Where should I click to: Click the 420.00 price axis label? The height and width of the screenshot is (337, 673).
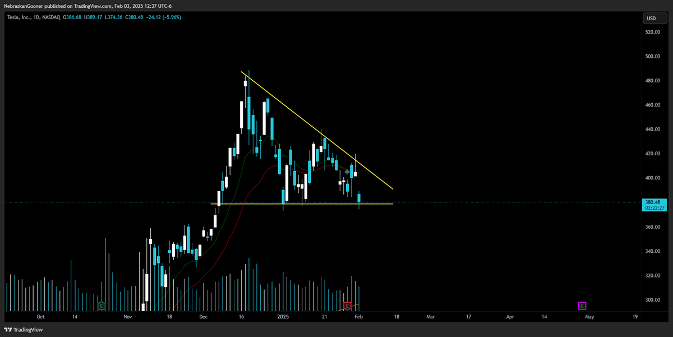[x=652, y=154]
